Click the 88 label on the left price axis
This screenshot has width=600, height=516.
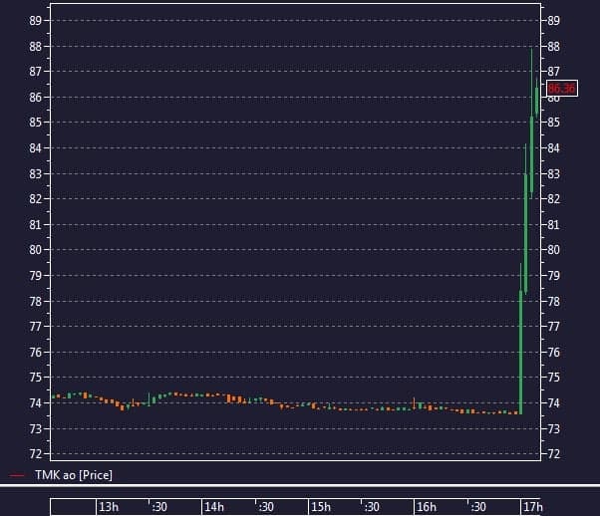[x=35, y=47]
